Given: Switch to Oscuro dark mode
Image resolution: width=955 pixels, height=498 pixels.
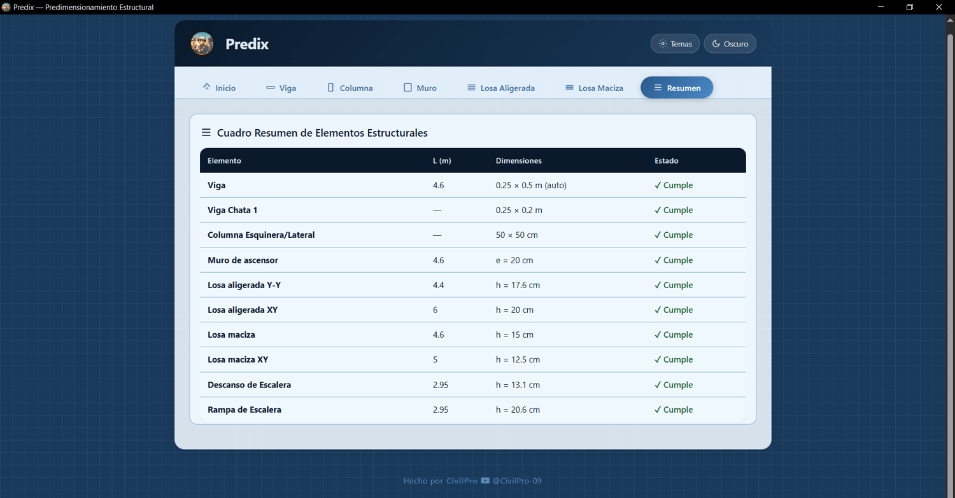Looking at the screenshot, I should coord(730,44).
